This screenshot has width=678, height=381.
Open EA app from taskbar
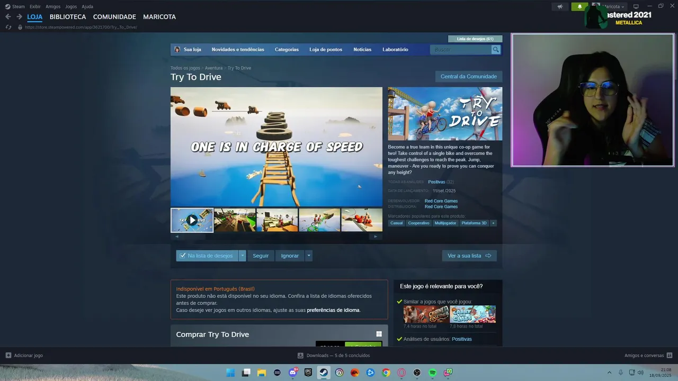point(355,373)
